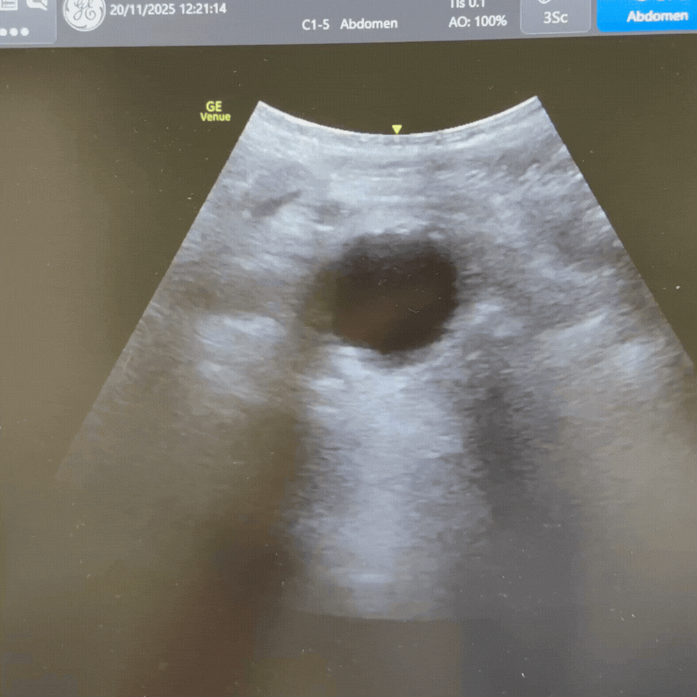
Task: Click the C1-5 probe label
Action: pyautogui.click(x=315, y=24)
